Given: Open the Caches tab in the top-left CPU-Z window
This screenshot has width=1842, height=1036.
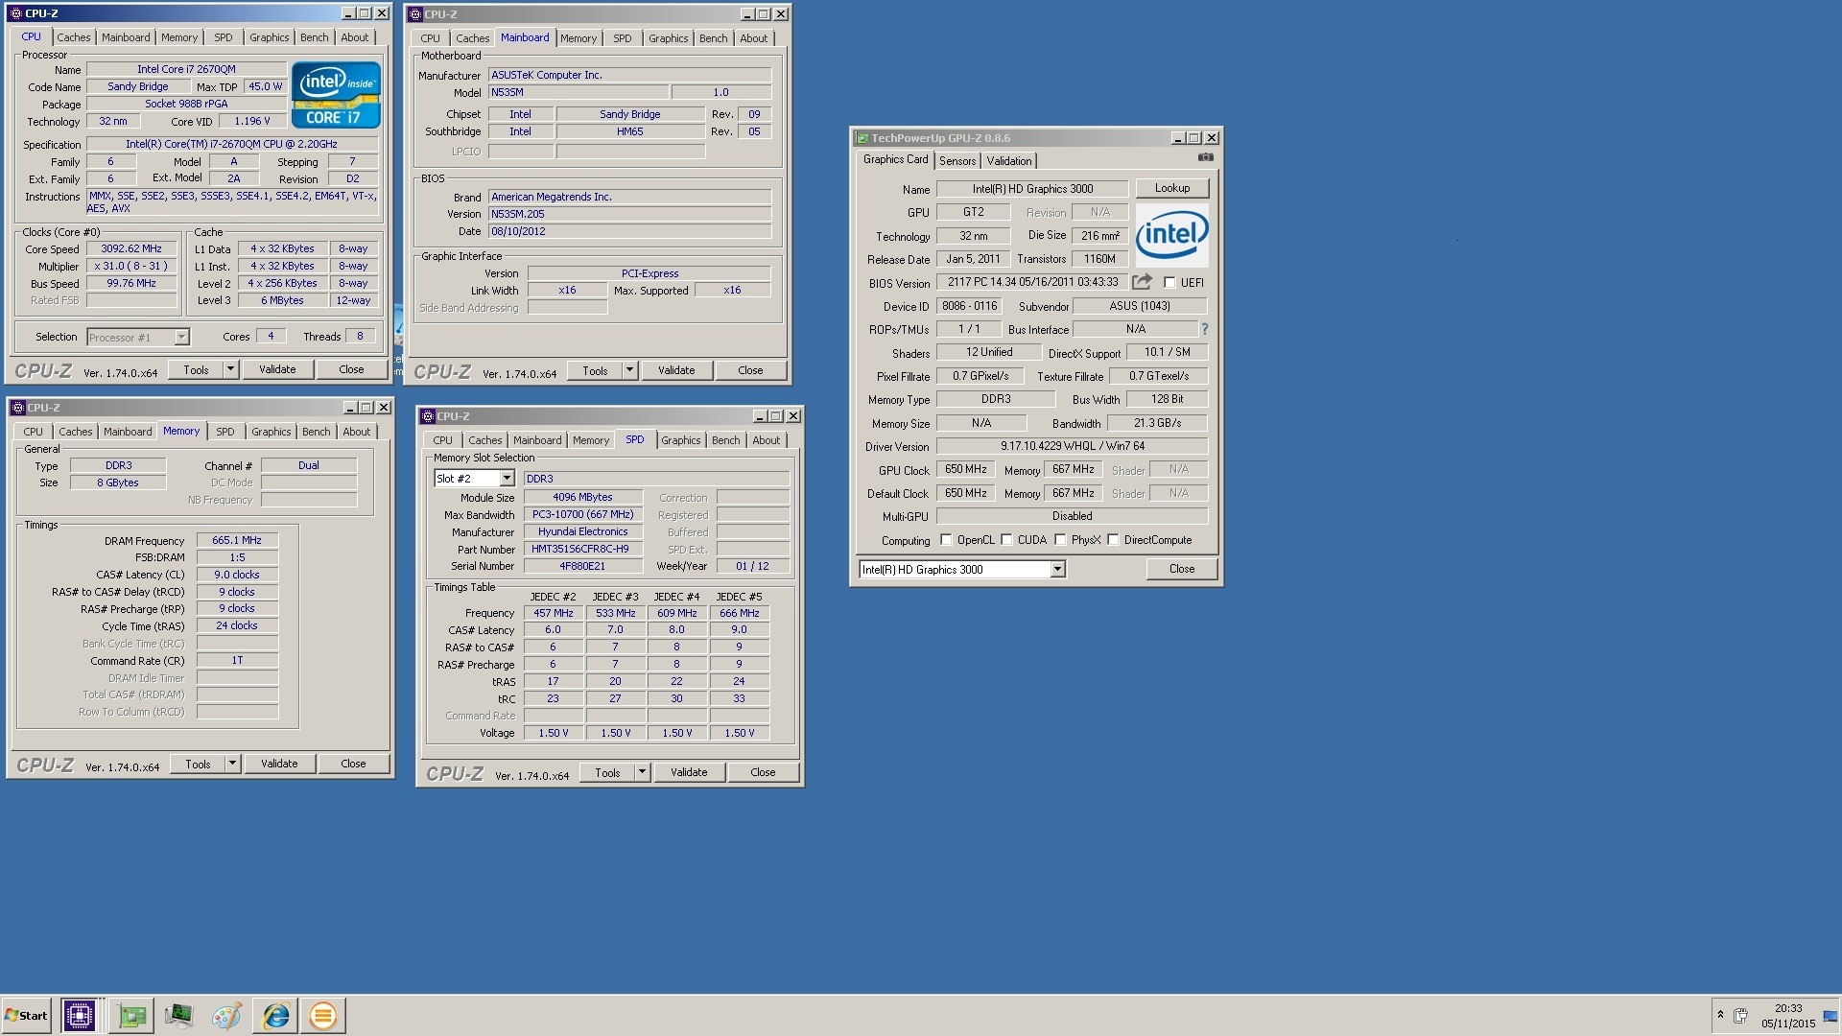Looking at the screenshot, I should [73, 37].
